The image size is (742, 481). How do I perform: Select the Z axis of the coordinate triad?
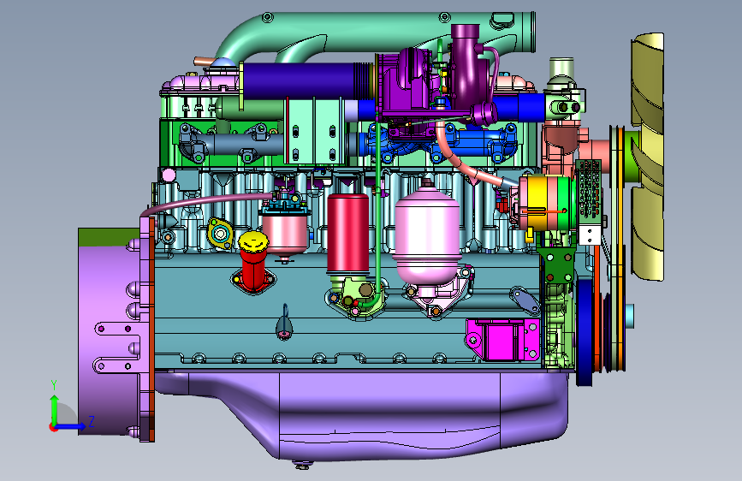point(71,425)
